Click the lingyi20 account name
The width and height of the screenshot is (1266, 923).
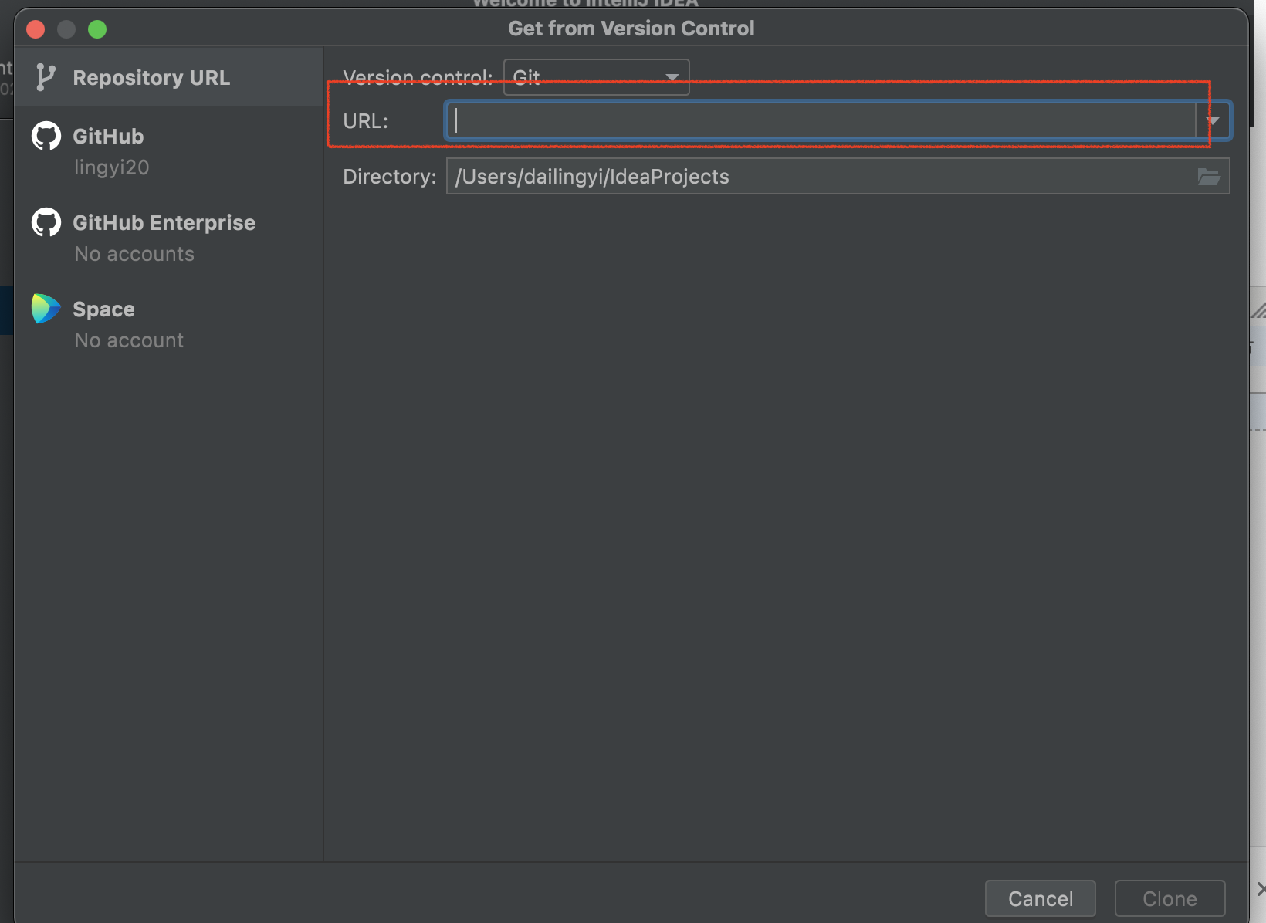coord(111,167)
